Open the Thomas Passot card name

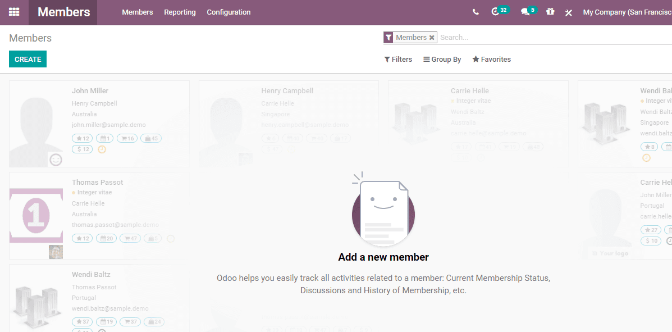[97, 183]
